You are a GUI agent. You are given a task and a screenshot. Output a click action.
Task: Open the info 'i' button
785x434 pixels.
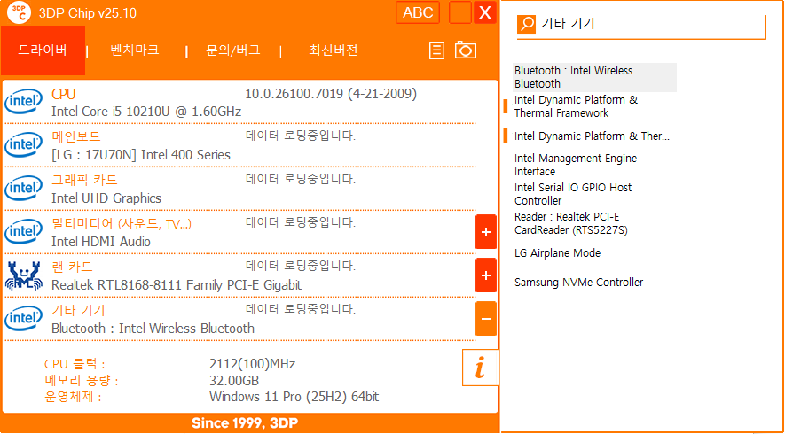pos(480,368)
